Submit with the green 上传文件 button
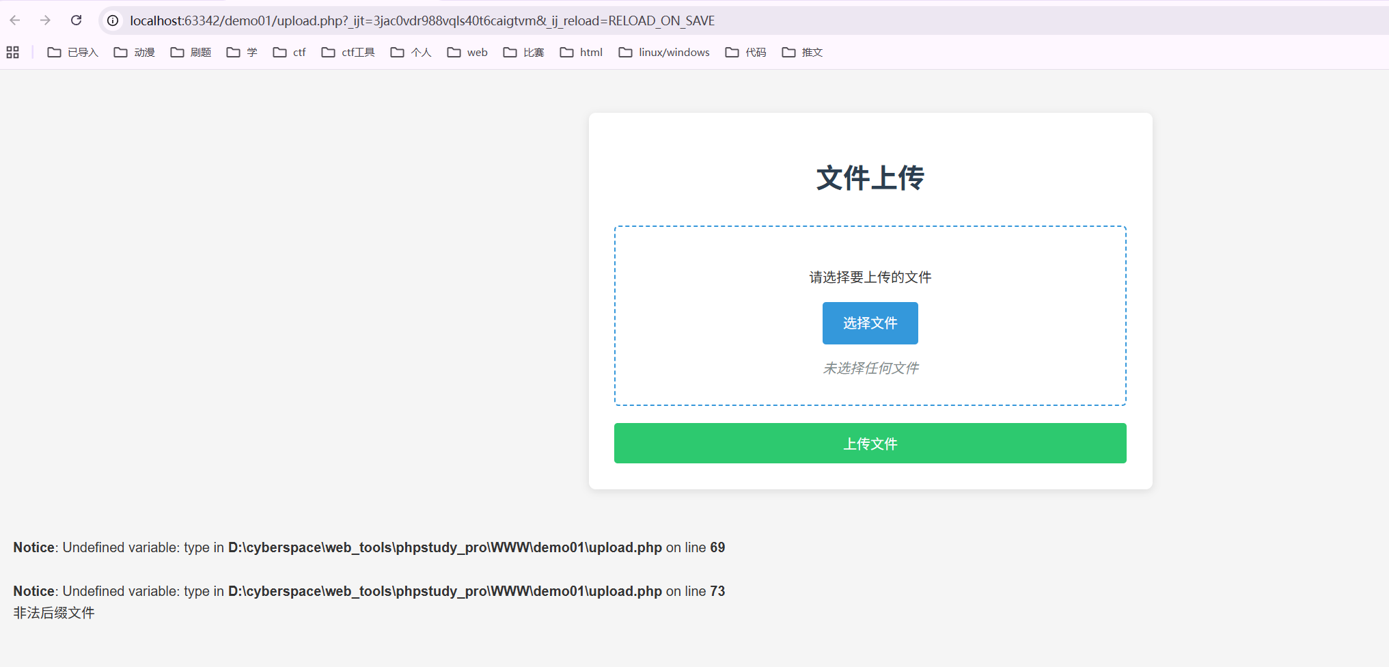 tap(870, 444)
